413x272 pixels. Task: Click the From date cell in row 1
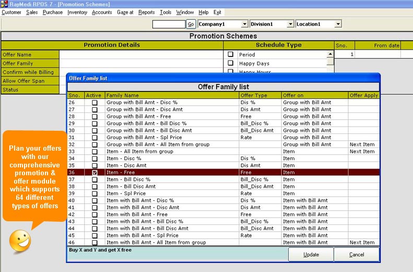tap(377, 54)
